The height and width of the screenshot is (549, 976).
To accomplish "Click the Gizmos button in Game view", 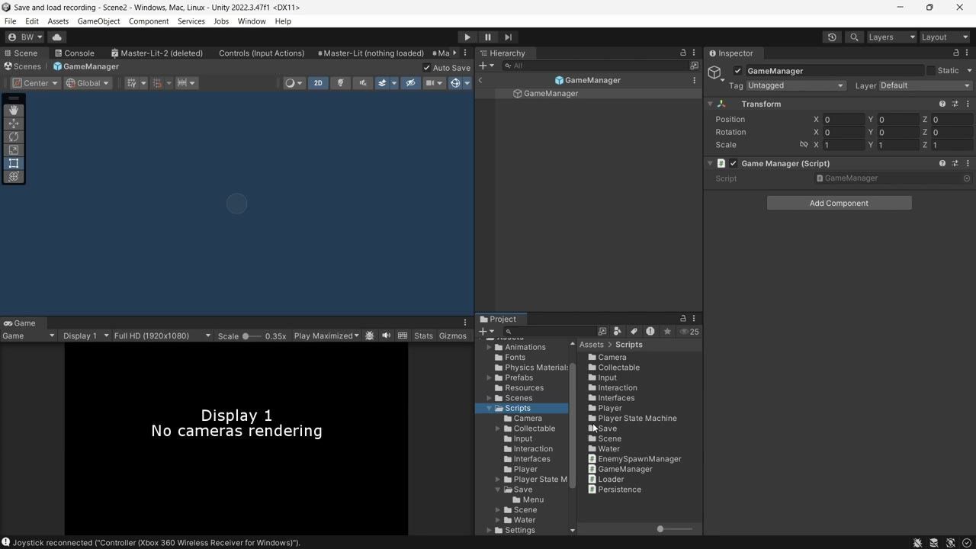I will (453, 335).
